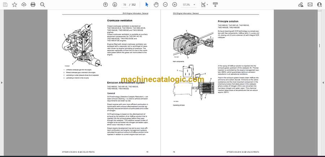Share a link to this file
This screenshot has width=325, height=157.
(301, 5)
